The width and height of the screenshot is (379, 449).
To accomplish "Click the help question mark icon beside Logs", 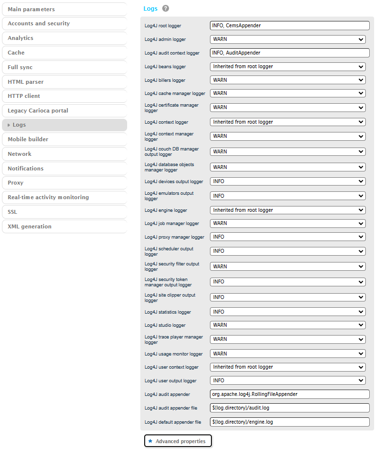I will tap(166, 9).
